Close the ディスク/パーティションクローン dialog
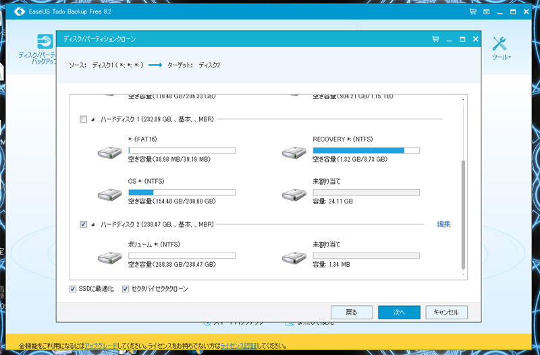Image resolution: width=540 pixels, height=355 pixels. point(476,39)
